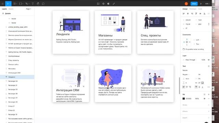
Task: Set text resizing to fixed size
Action: 202,83
